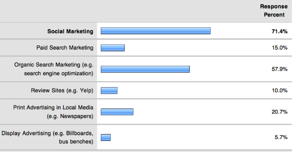
Task: Click the Review Sites response bar
Action: point(109,90)
